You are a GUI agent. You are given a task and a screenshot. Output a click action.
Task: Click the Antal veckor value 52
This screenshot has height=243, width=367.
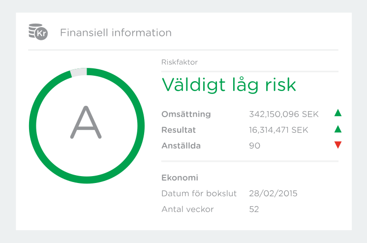pos(254,209)
